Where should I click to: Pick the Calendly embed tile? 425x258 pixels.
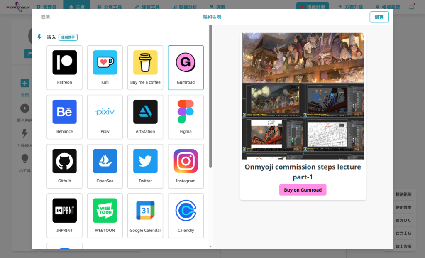pyautogui.click(x=186, y=216)
